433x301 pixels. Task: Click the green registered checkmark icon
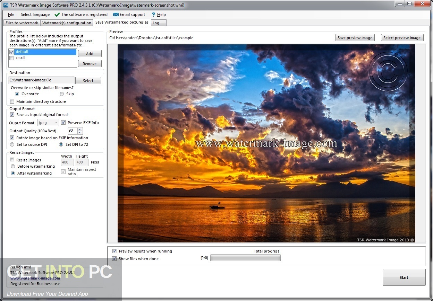click(57, 15)
